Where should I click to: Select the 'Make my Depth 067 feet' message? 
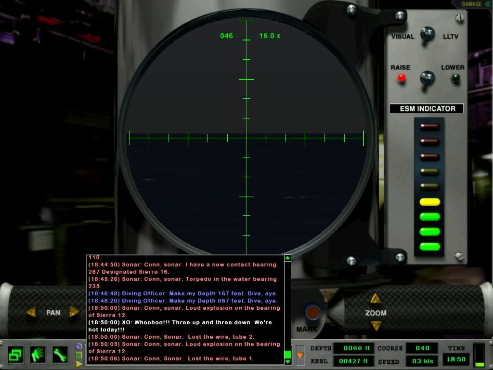tap(183, 301)
